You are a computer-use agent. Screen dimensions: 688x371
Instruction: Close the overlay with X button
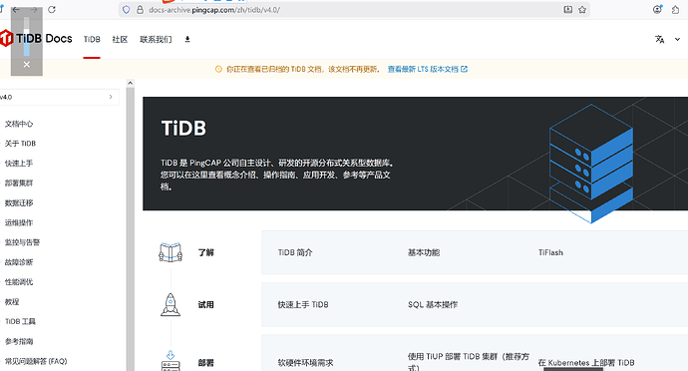click(27, 65)
